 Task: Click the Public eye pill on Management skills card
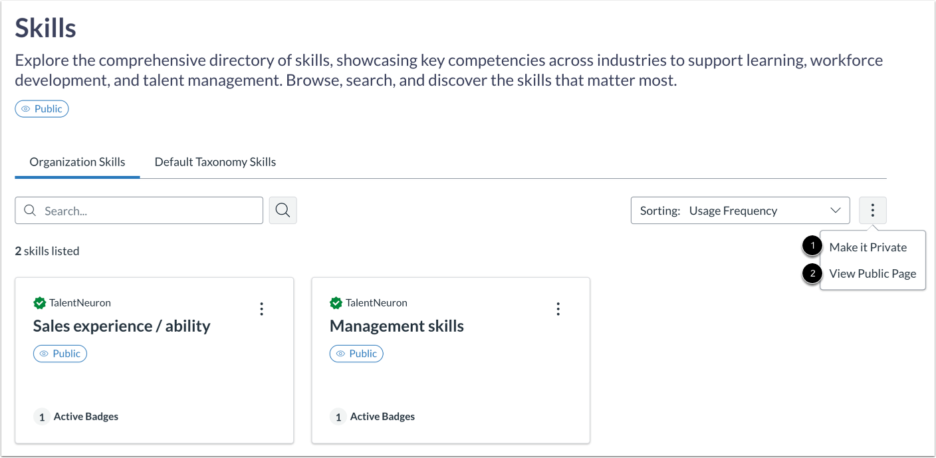[x=356, y=354]
